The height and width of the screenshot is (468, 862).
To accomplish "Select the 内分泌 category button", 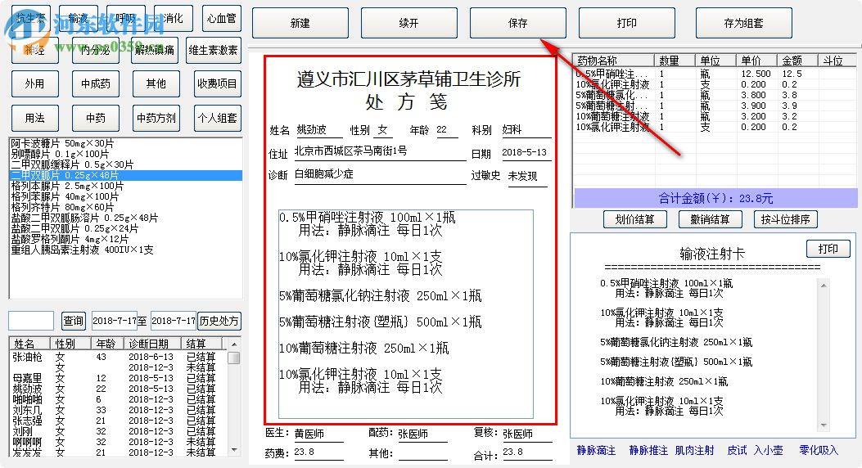I will (96, 50).
